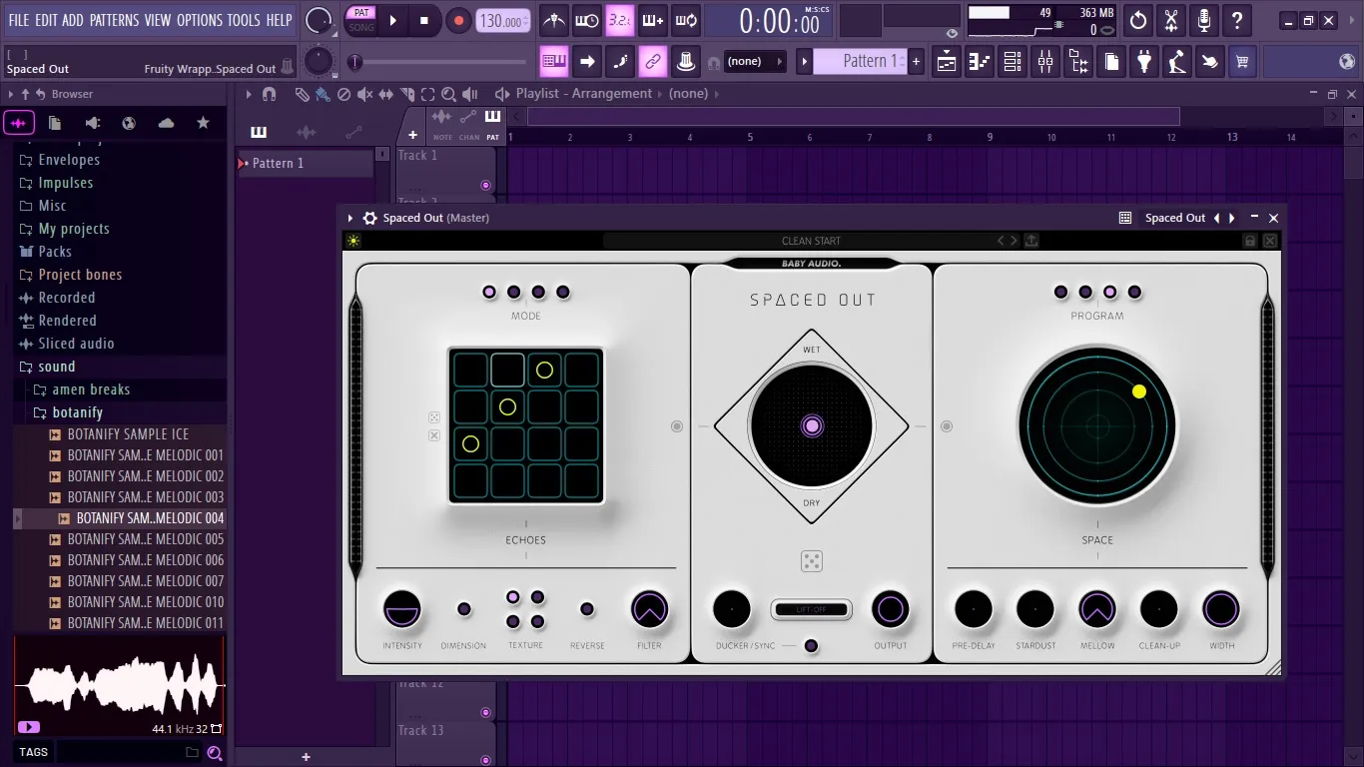Select the Mute tool in Playlist toolbar
Image resolution: width=1364 pixels, height=767 pixels.
pyautogui.click(x=364, y=94)
